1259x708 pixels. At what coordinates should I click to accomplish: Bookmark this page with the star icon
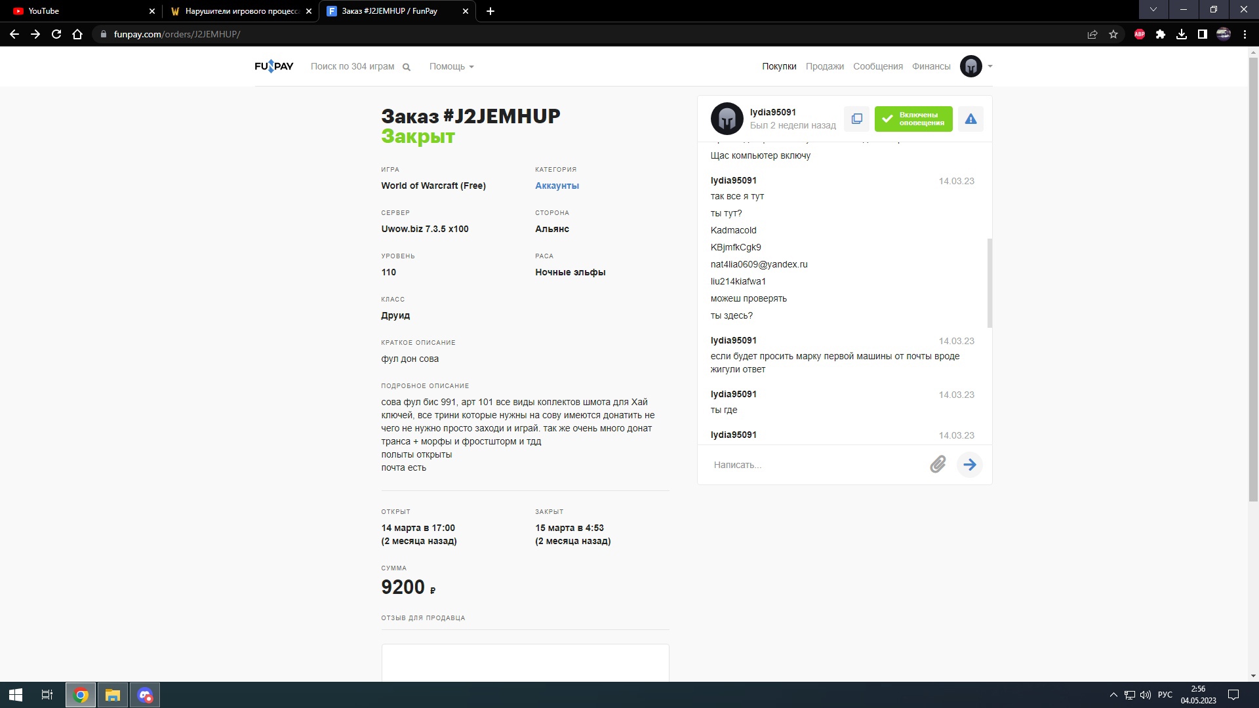[1113, 34]
